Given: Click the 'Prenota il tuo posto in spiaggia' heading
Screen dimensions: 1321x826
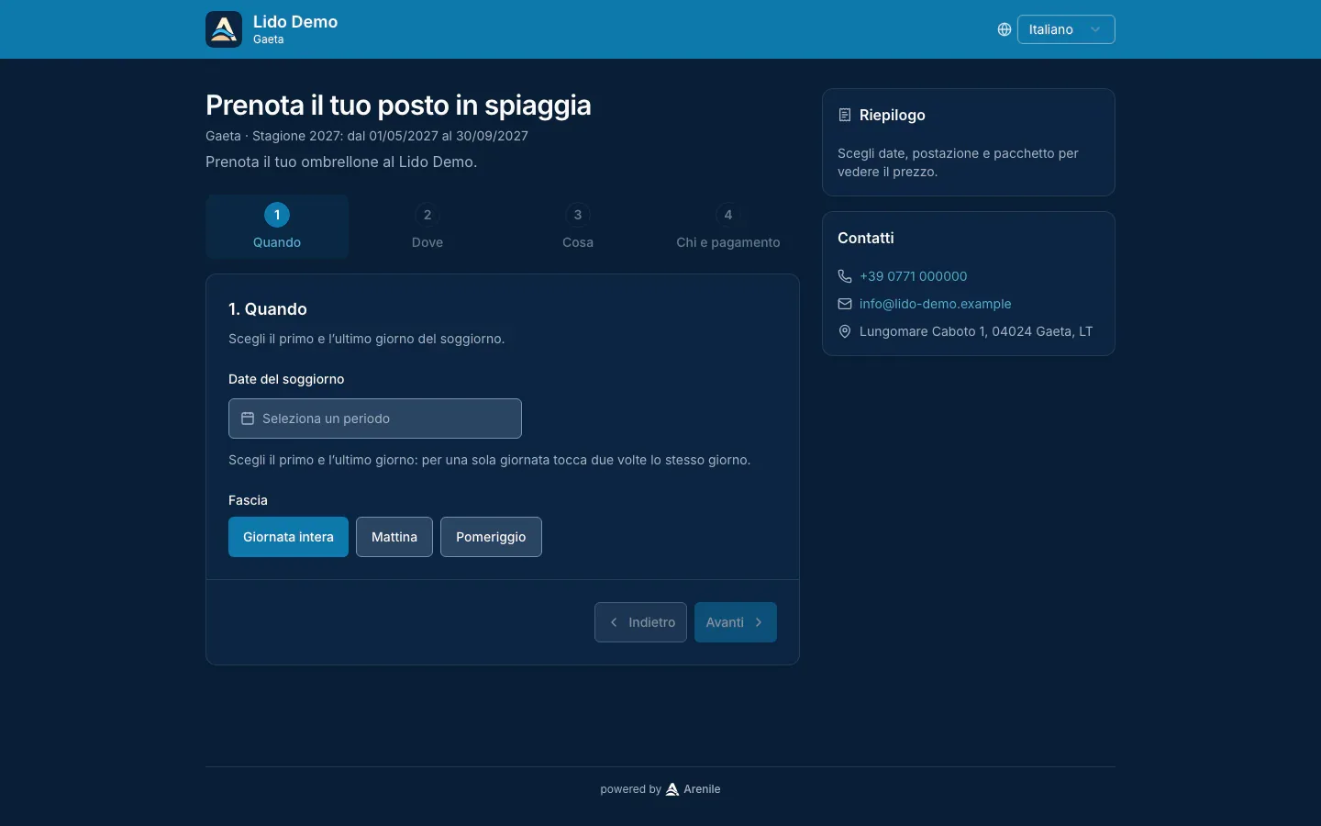Looking at the screenshot, I should pyautogui.click(x=398, y=106).
